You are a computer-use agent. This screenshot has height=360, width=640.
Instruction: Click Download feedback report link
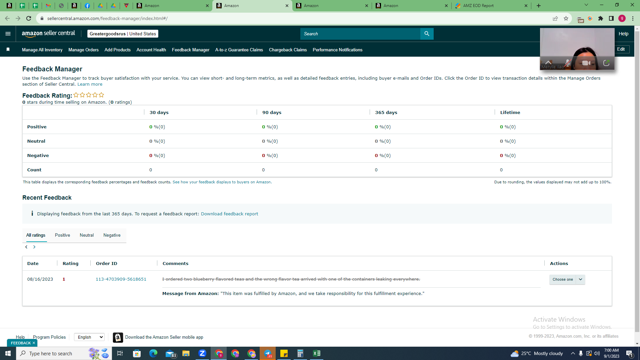(x=229, y=214)
